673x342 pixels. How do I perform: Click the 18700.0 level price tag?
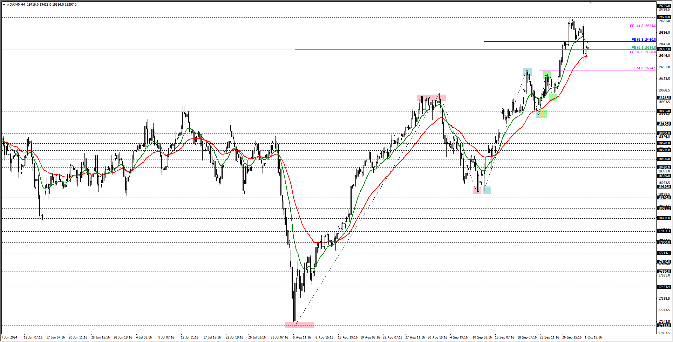click(x=664, y=134)
